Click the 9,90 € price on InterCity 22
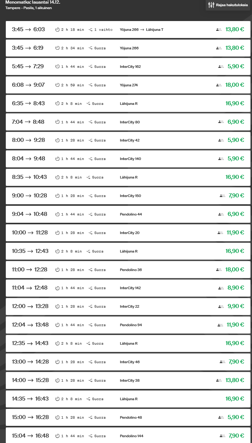Viewport: 252px width, 443px height. coord(236,306)
